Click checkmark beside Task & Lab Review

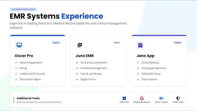coord(77,74)
